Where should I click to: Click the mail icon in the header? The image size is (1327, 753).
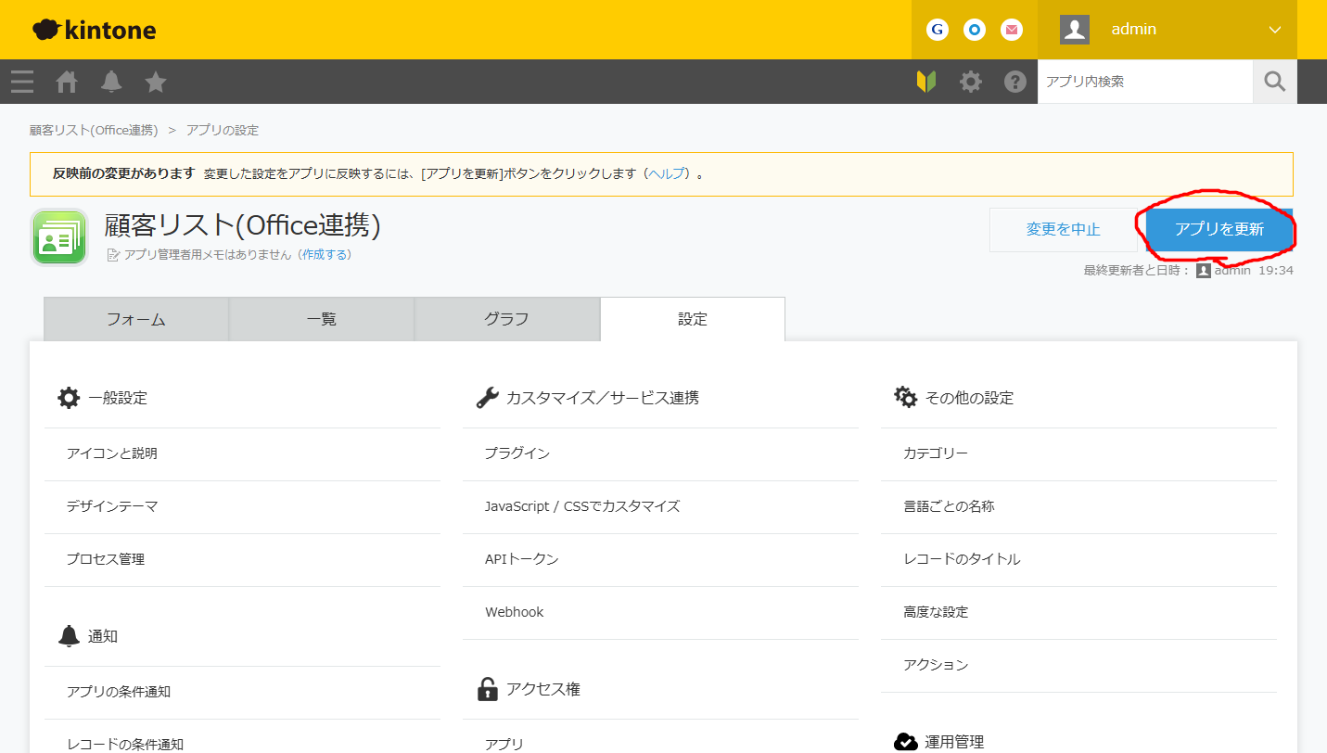pyautogui.click(x=1011, y=29)
